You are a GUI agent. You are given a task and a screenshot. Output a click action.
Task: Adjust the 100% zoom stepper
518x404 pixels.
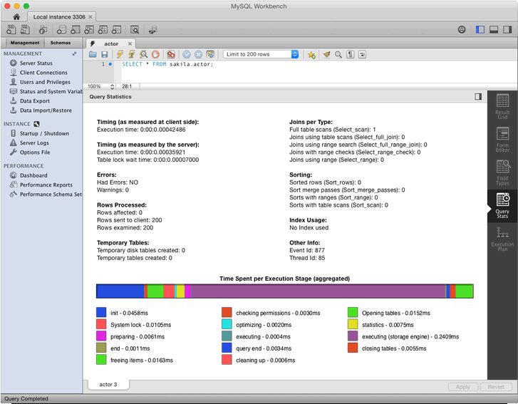tap(112, 86)
